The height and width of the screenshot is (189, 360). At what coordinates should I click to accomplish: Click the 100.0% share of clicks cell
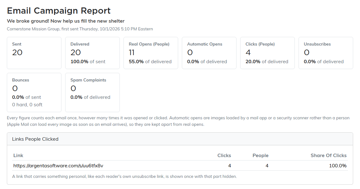point(338,166)
